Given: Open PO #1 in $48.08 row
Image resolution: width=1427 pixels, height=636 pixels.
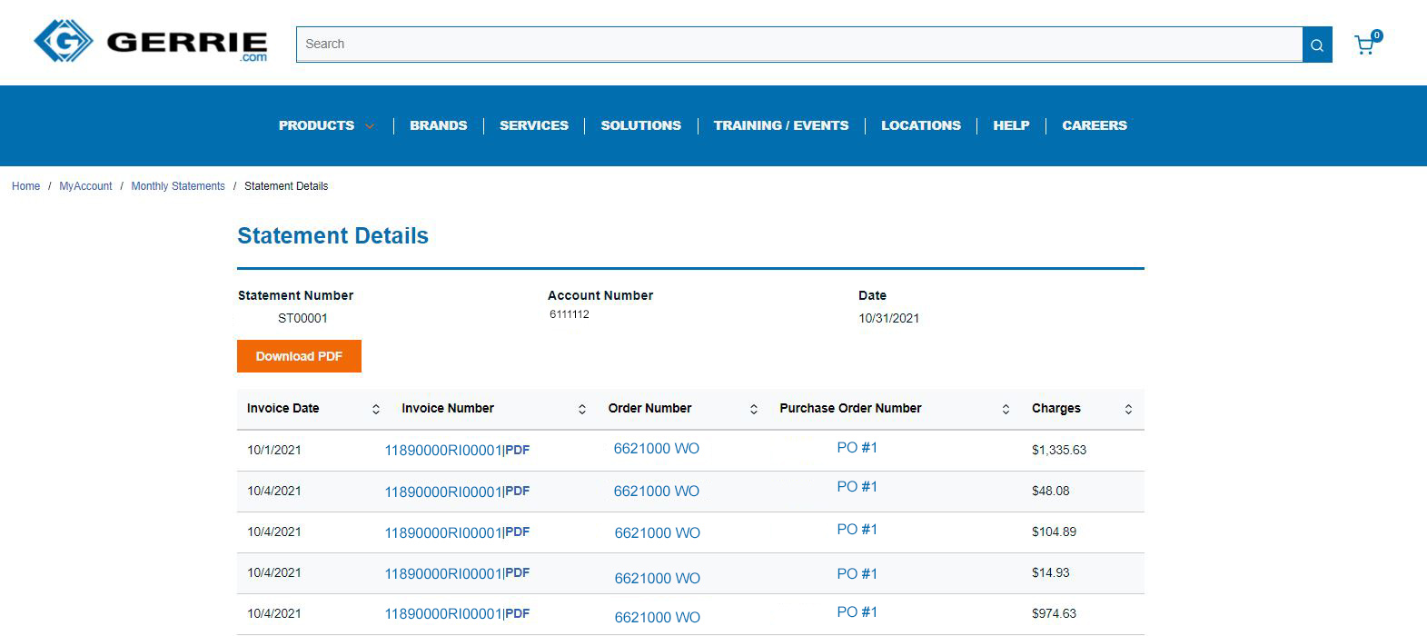Looking at the screenshot, I should pos(857,487).
